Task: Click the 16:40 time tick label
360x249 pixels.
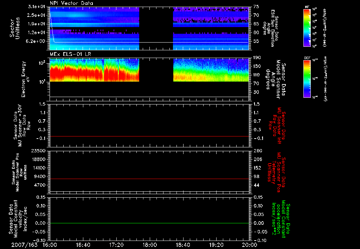Action: point(83,245)
